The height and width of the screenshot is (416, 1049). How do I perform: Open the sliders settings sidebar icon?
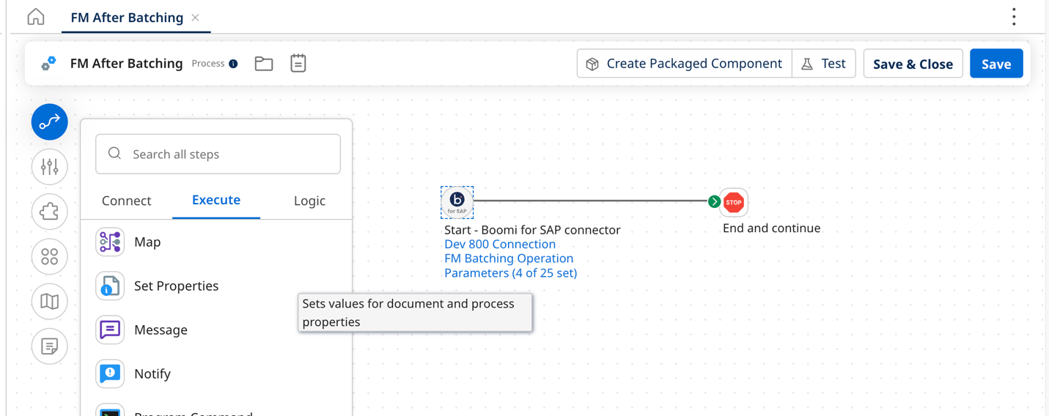pyautogui.click(x=50, y=167)
